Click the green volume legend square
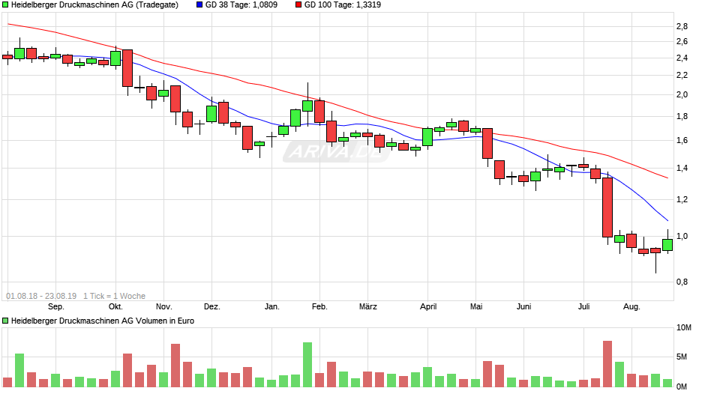 pyautogui.click(x=5, y=321)
